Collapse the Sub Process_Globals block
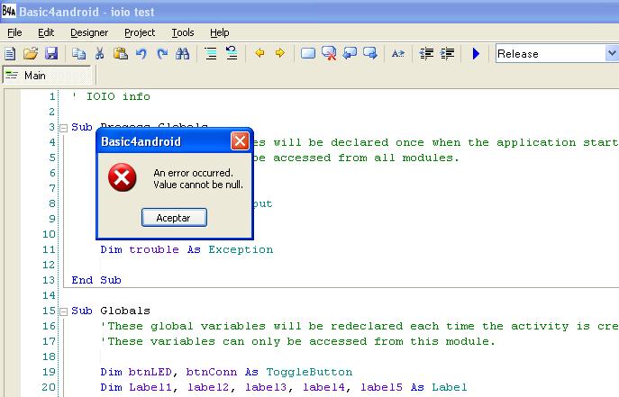 [64, 128]
